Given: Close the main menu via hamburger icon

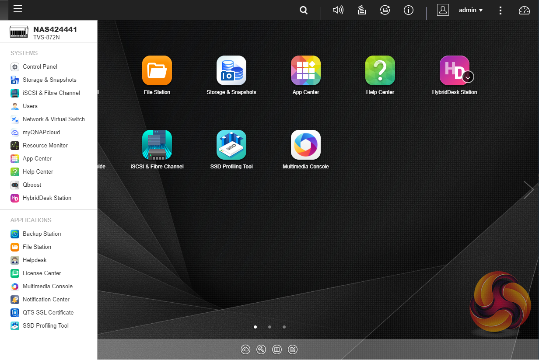Looking at the screenshot, I should click(17, 9).
